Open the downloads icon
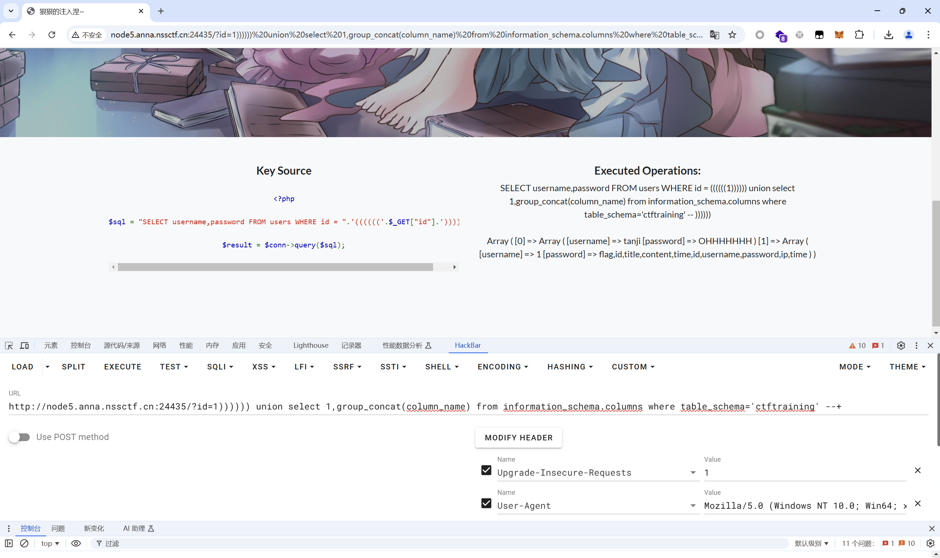The height and width of the screenshot is (558, 940). [888, 35]
